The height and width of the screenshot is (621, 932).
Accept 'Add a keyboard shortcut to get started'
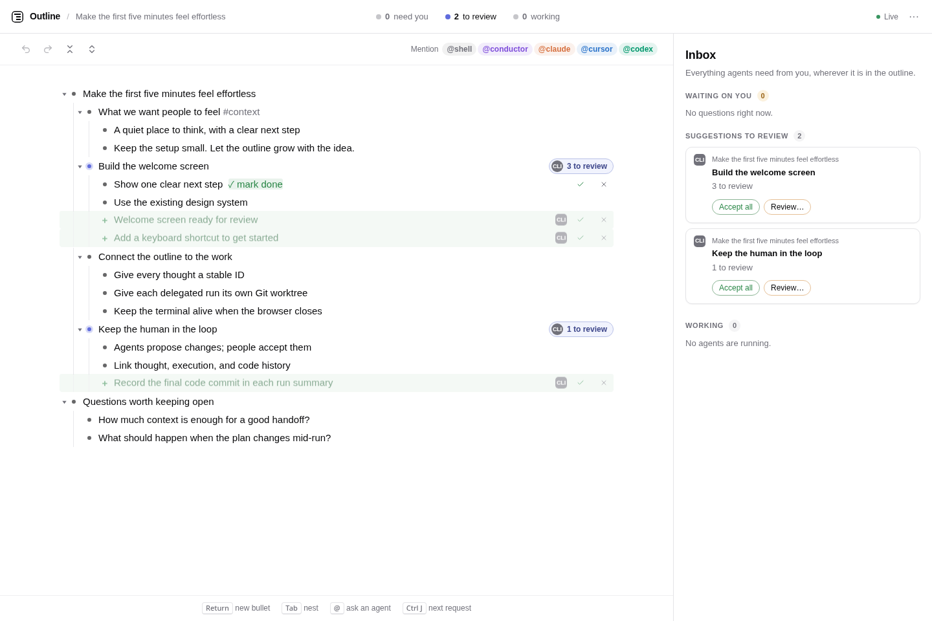point(581,238)
